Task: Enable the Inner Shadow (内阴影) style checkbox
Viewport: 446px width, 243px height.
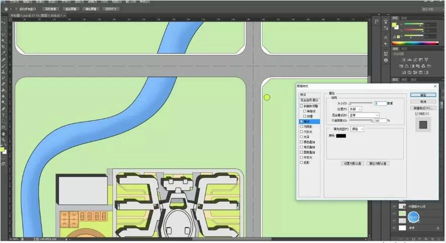Action: click(x=301, y=127)
